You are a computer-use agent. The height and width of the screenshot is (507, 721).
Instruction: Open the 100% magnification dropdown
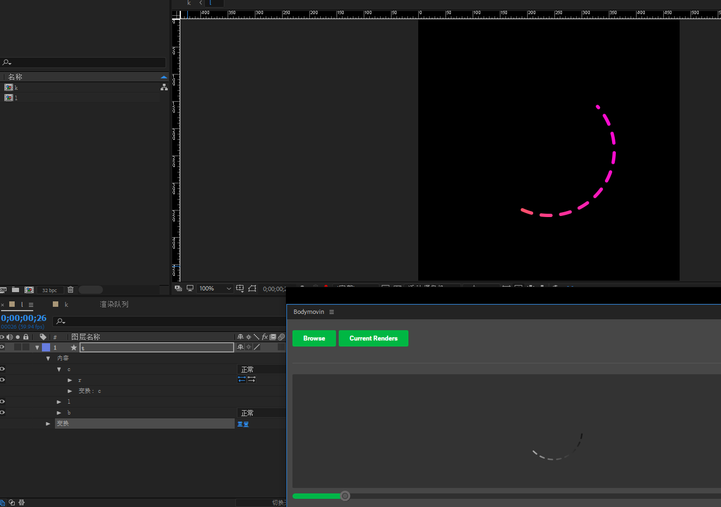(x=215, y=288)
